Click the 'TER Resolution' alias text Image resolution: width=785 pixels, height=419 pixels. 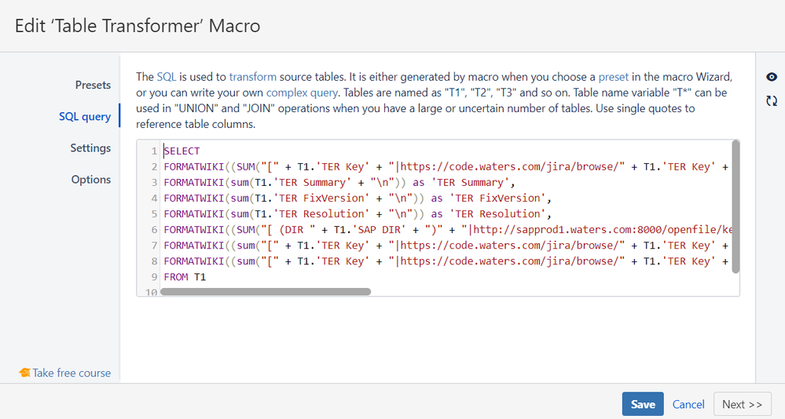click(497, 214)
